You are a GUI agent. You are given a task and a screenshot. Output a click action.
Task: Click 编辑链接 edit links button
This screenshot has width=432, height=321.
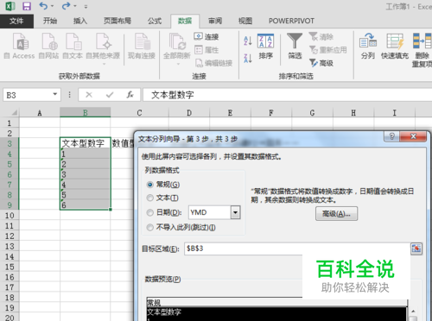pyautogui.click(x=213, y=63)
